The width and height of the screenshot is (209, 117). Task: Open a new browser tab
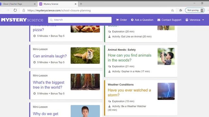pyautogui.click(x=81, y=4)
